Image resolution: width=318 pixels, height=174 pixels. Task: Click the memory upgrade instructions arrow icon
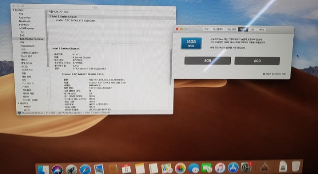[x=264, y=74]
